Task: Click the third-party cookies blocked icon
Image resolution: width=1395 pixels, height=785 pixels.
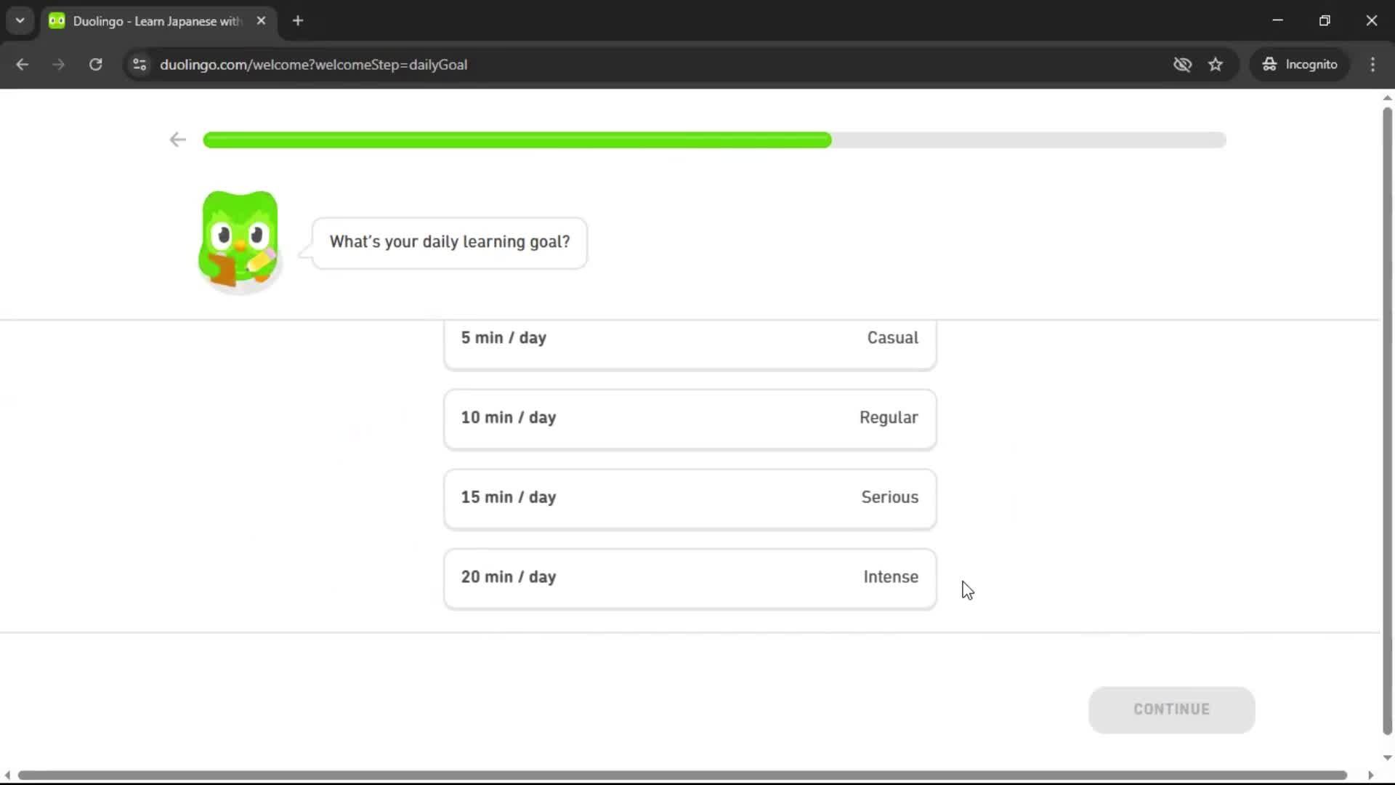Action: 1183,64
